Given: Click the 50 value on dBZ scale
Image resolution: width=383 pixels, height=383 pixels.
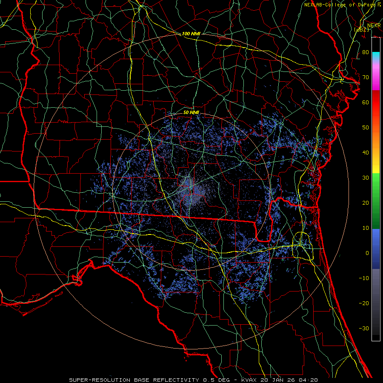Looking at the screenshot, I should (x=366, y=128).
